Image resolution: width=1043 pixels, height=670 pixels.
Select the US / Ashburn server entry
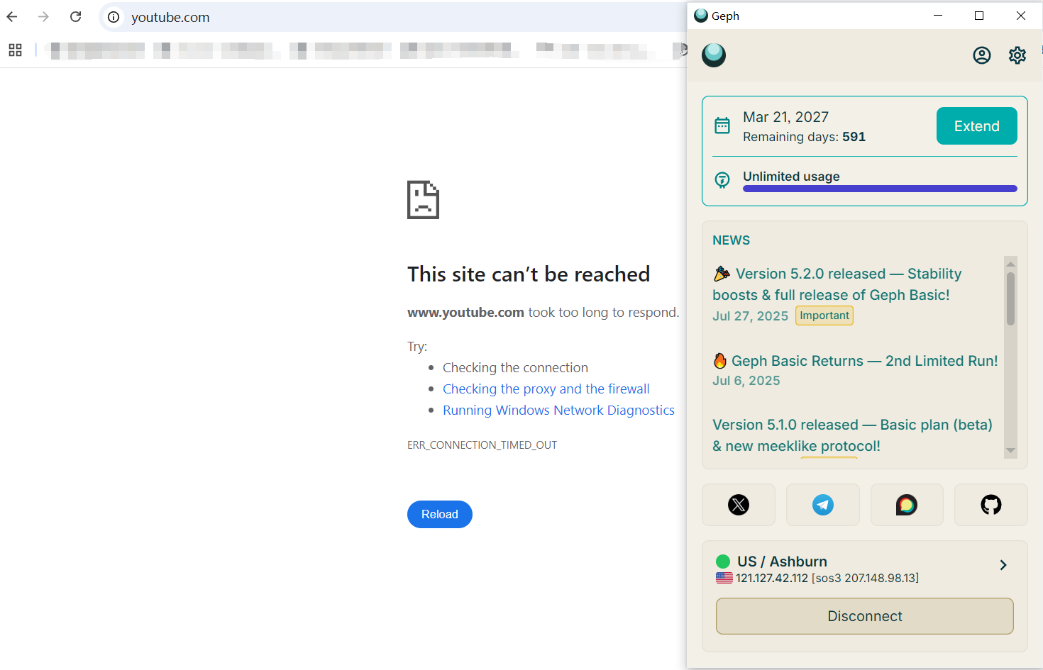coord(865,569)
